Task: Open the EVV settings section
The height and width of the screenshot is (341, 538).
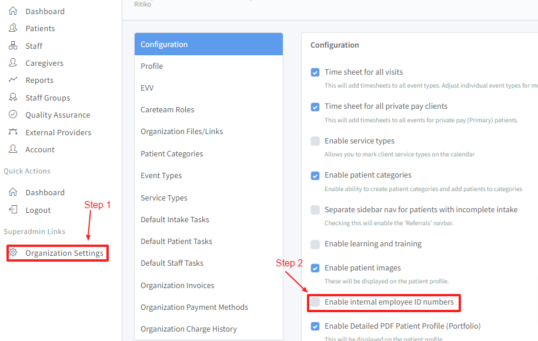Action: (x=147, y=88)
